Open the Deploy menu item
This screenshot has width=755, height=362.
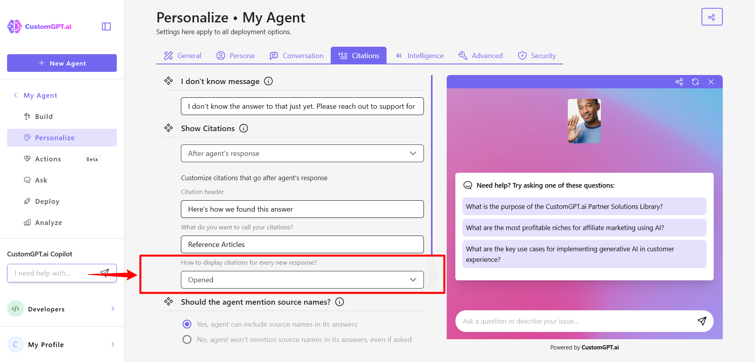pos(62,201)
